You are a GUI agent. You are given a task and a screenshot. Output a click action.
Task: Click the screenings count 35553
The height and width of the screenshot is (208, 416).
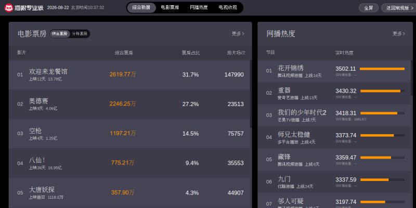tap(236, 163)
